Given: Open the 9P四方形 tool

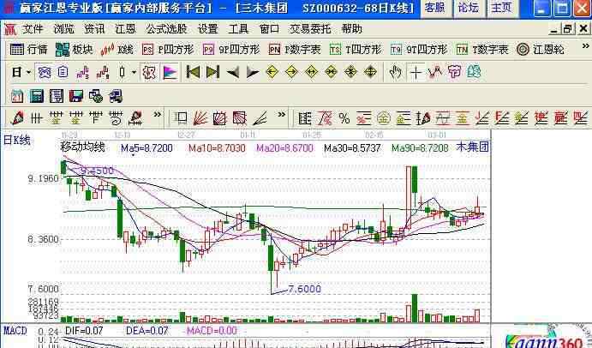Looking at the screenshot, I should click(231, 50).
